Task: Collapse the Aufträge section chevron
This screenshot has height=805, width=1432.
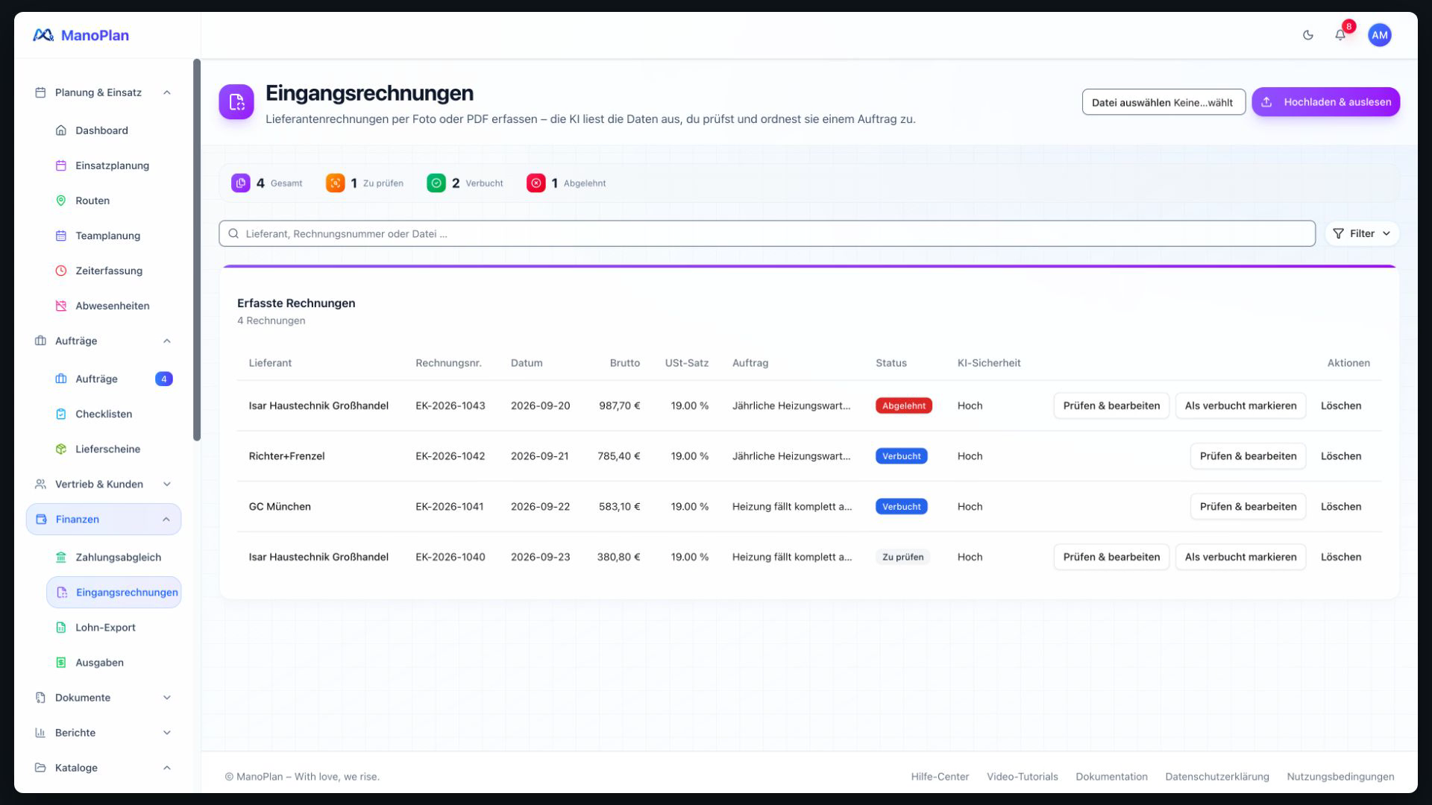Action: click(x=167, y=341)
